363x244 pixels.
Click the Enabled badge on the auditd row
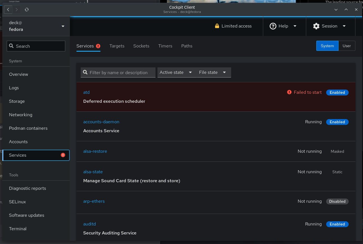(337, 224)
